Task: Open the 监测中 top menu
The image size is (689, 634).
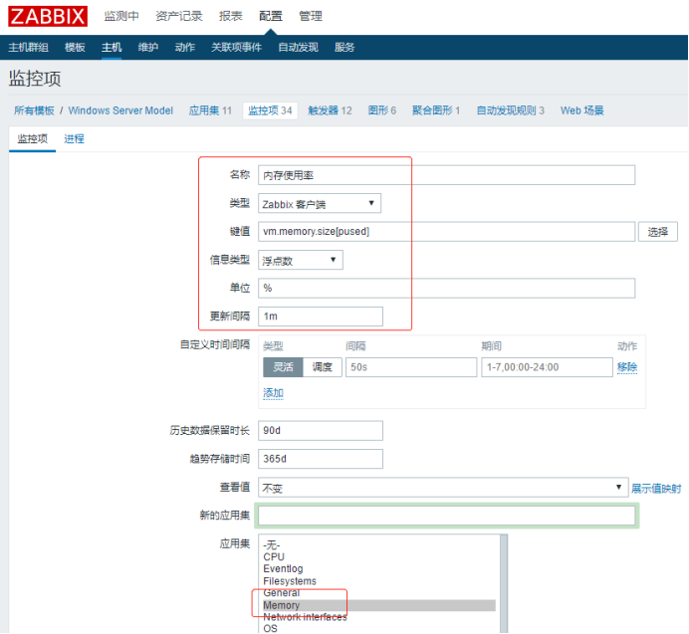Action: (121, 16)
